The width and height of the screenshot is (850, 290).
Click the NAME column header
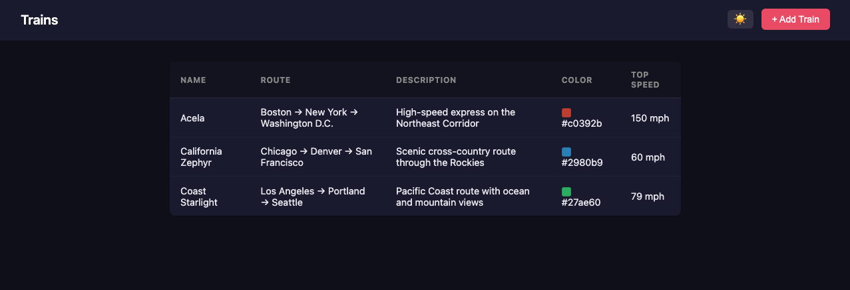coord(193,80)
